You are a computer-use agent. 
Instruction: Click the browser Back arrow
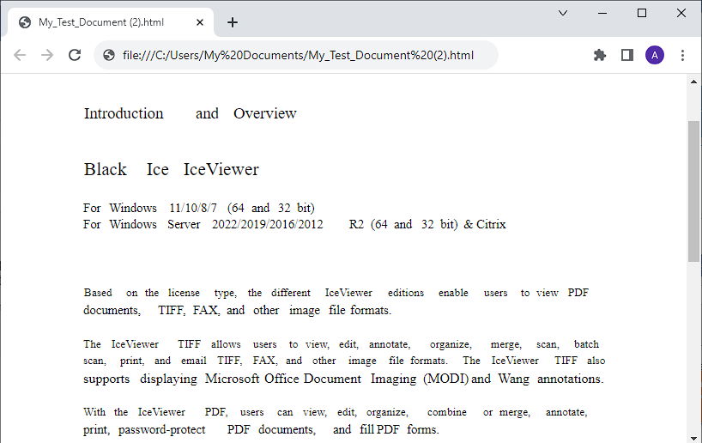(x=20, y=55)
